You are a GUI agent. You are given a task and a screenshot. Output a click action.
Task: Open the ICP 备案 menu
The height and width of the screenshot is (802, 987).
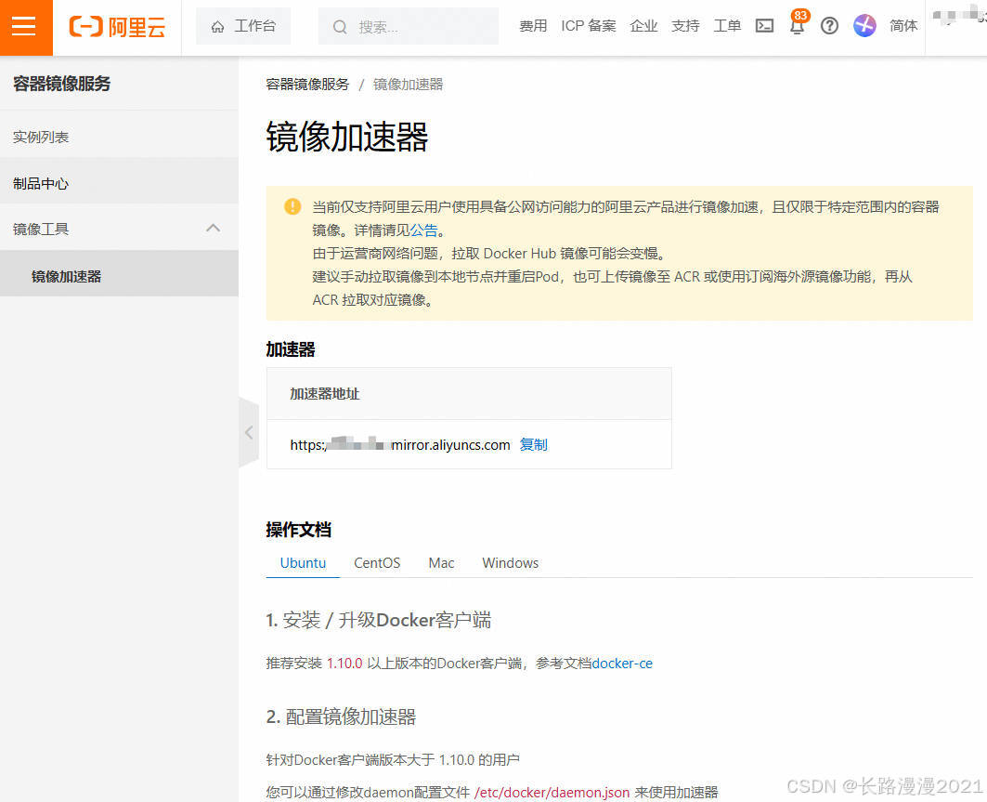coord(589,26)
